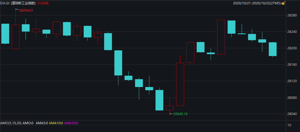
Task: Click the small red candle at the 28040.18 low
Action: [x=170, y=108]
